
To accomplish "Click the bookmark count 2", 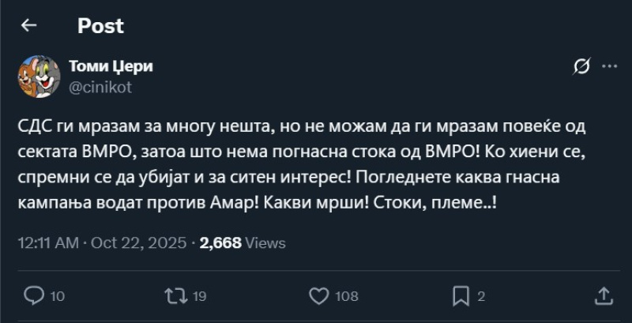I will 480,296.
